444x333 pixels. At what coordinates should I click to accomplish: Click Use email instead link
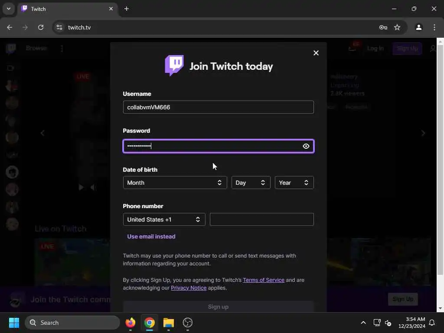point(151,236)
